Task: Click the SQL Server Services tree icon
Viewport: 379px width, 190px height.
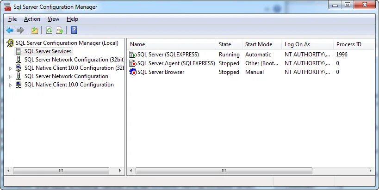Action: [19, 51]
